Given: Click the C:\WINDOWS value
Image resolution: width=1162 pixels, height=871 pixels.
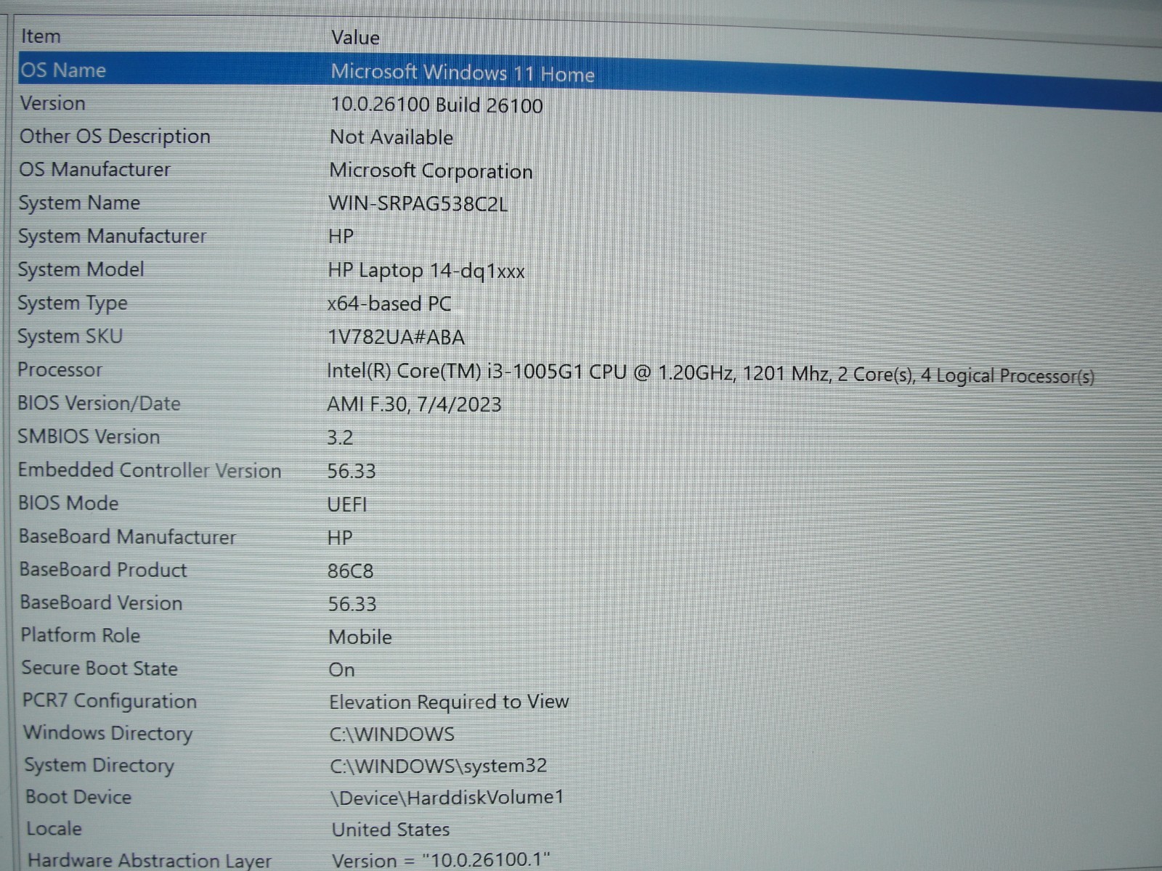Looking at the screenshot, I should (x=392, y=735).
